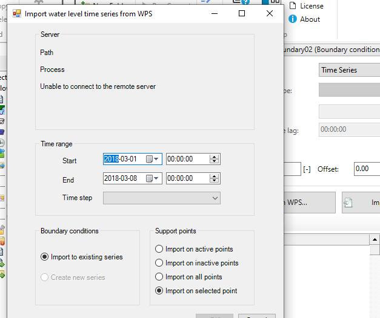The width and height of the screenshot is (380, 318).
Task: Click the About info icon
Action: click(x=293, y=19)
